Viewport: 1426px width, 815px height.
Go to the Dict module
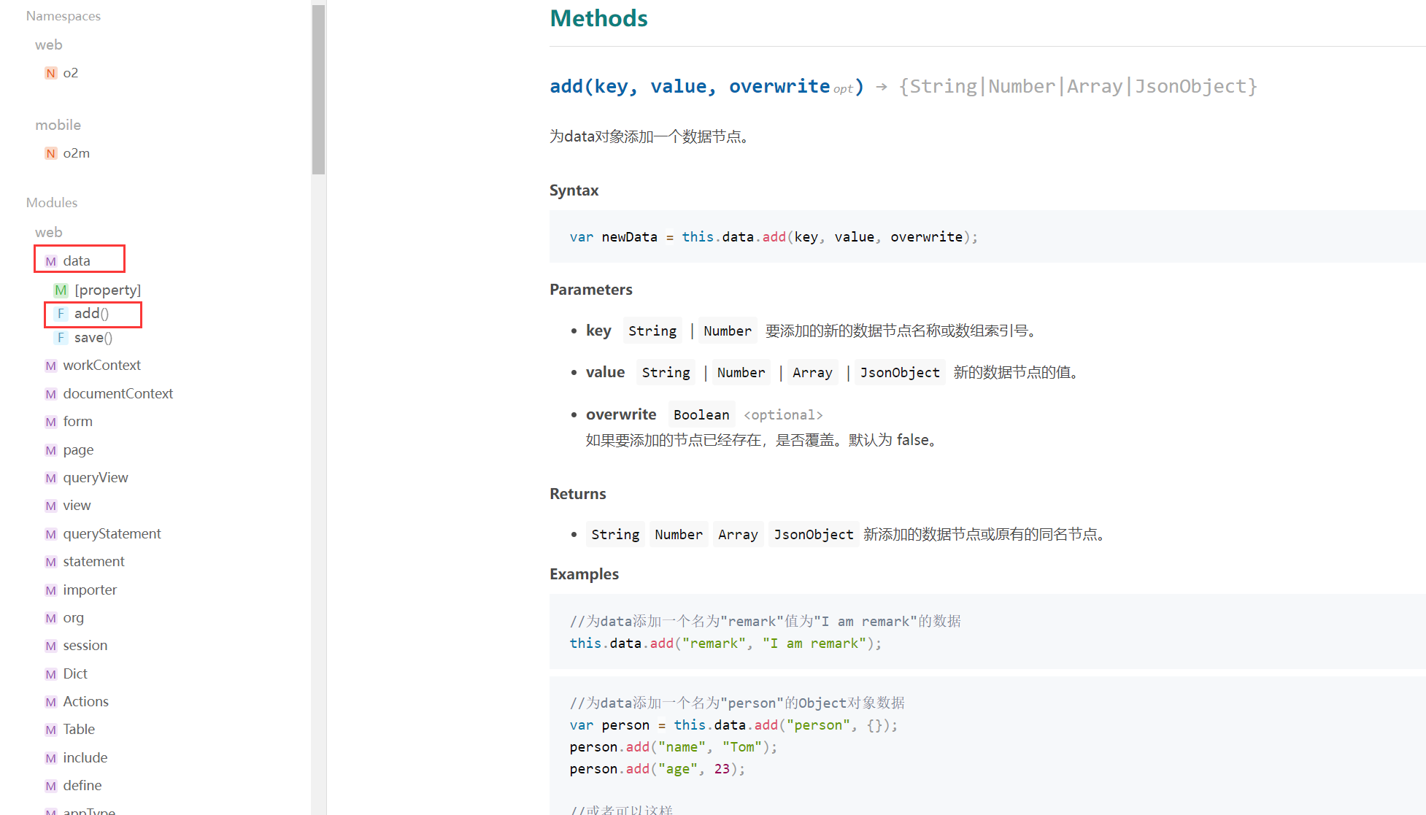tap(74, 673)
